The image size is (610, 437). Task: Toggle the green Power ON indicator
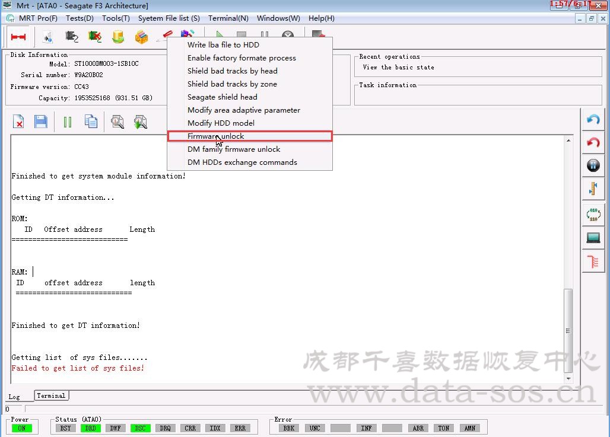tap(21, 428)
